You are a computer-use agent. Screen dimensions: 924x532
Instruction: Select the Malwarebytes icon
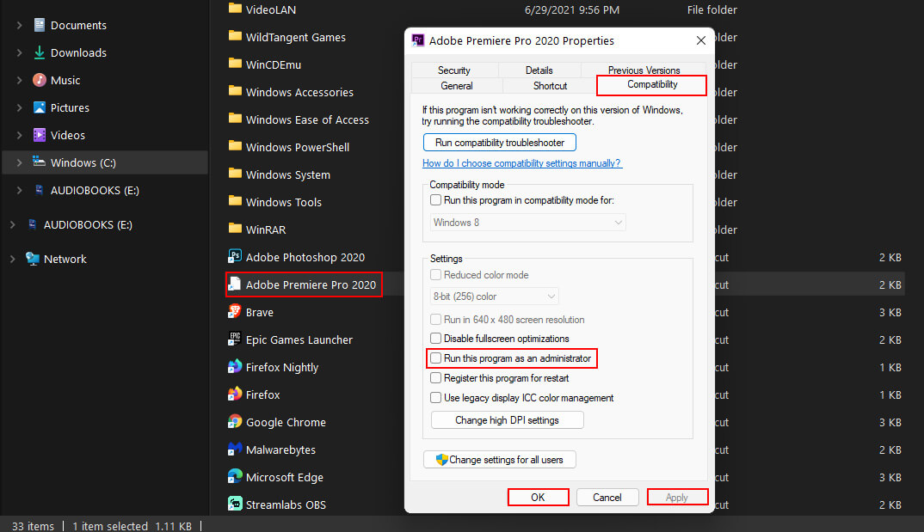click(235, 449)
